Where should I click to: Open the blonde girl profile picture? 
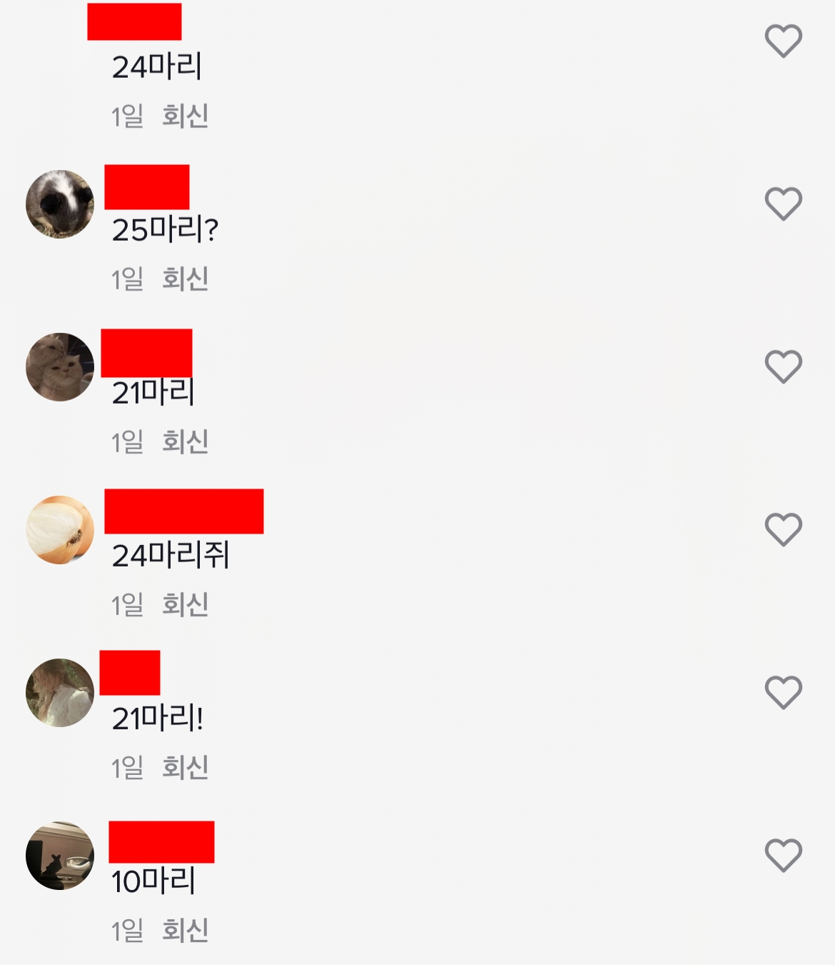pyautogui.click(x=60, y=693)
